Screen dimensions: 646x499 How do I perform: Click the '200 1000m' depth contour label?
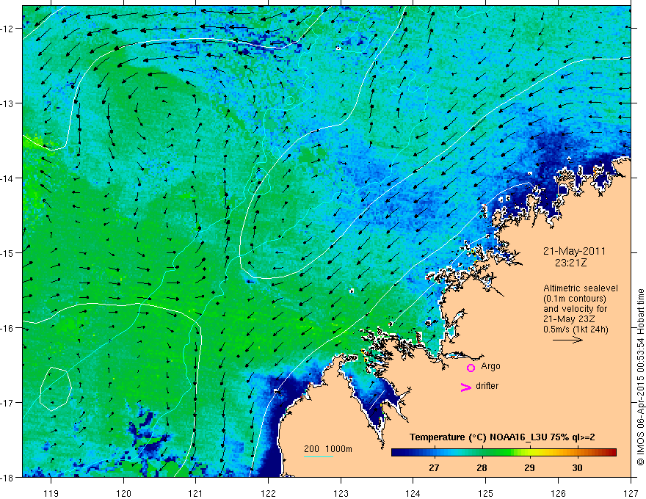coord(328,449)
